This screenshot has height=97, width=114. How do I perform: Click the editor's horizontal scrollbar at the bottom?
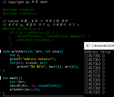tap(43, 96)
